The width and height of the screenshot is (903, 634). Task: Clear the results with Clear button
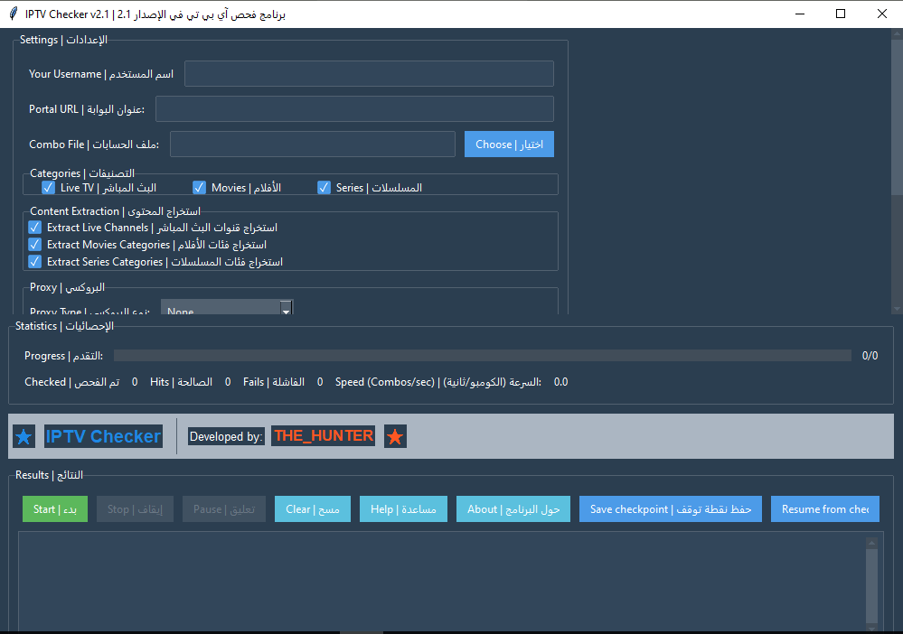pos(313,509)
